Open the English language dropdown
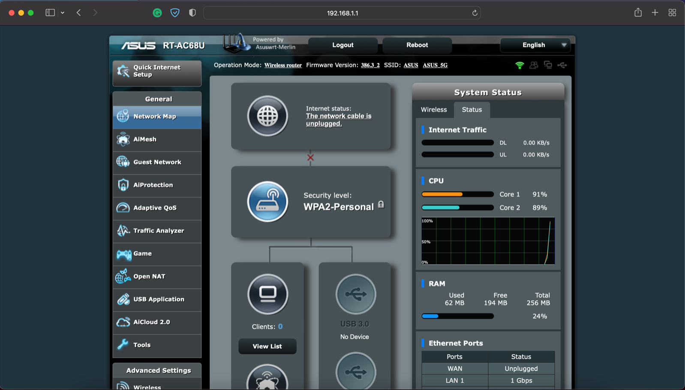 pos(535,45)
